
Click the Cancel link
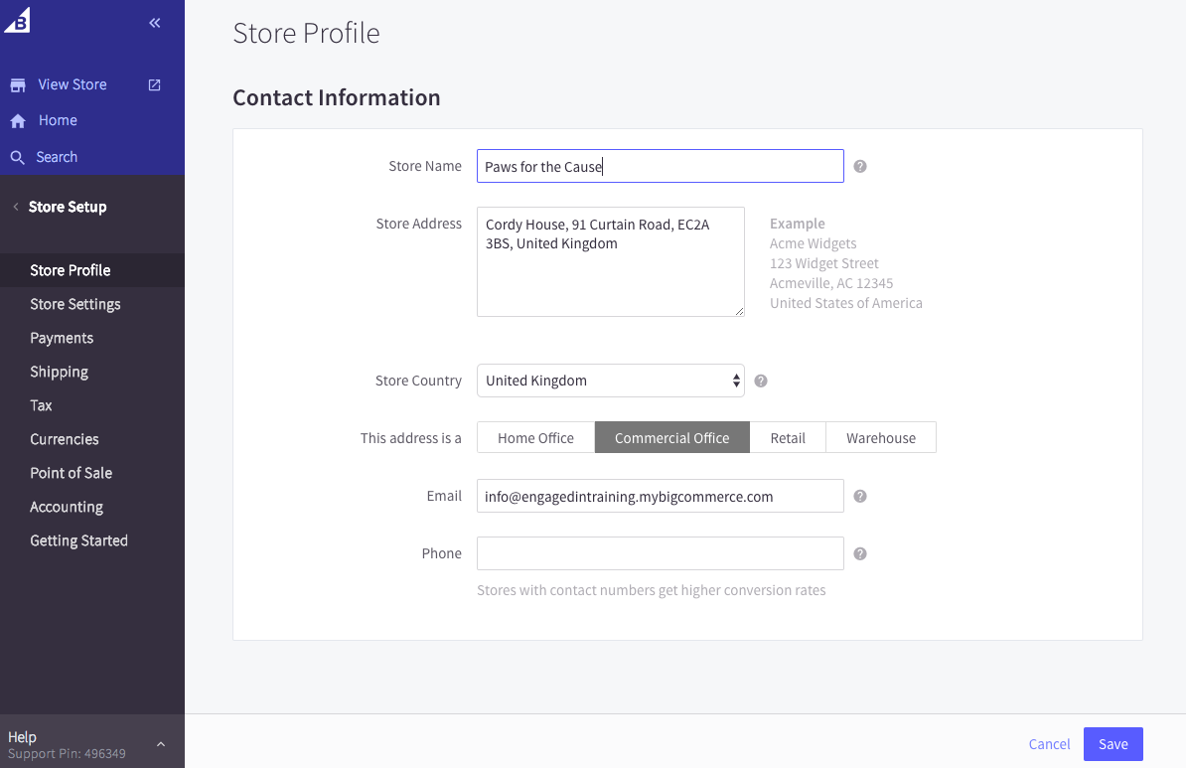click(1049, 744)
